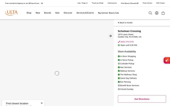The image size is (170, 106).
Task: Open the New menu
Action: [38, 13]
